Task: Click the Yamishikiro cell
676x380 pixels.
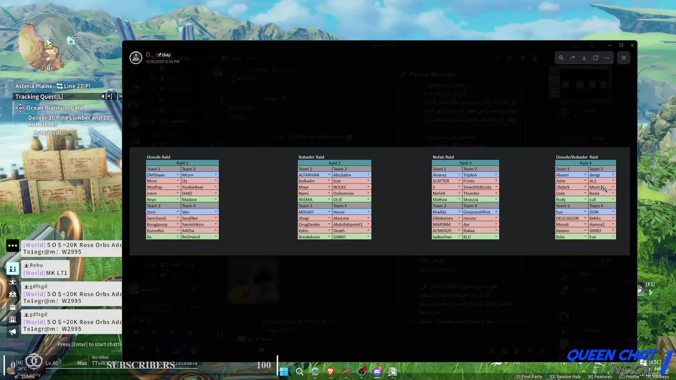Action: coord(200,224)
